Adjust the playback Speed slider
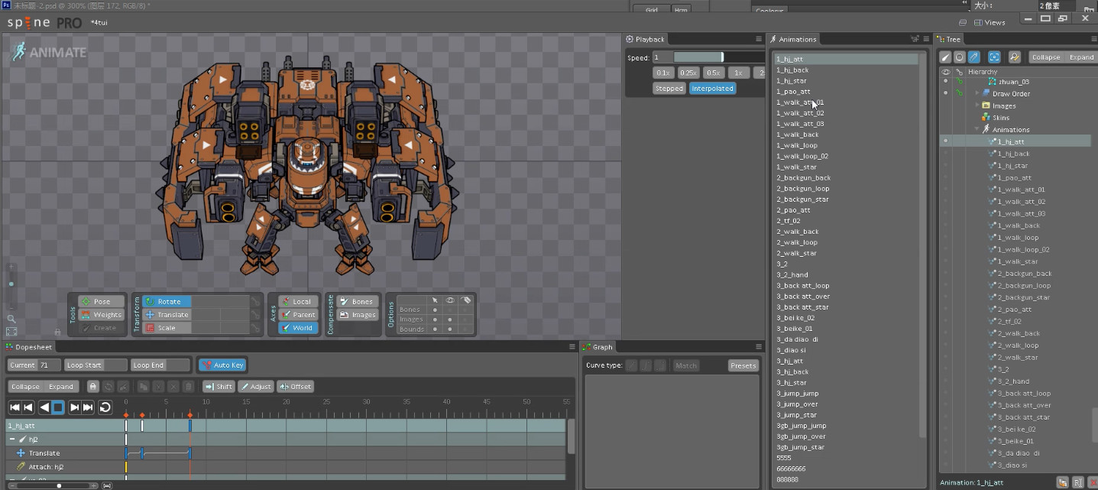The height and width of the screenshot is (490, 1098). click(x=698, y=57)
